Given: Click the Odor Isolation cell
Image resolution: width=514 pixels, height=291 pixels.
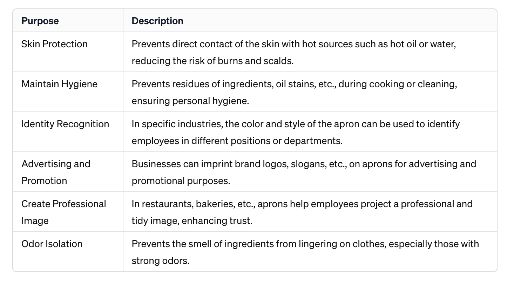Looking at the screenshot, I should (x=52, y=244).
